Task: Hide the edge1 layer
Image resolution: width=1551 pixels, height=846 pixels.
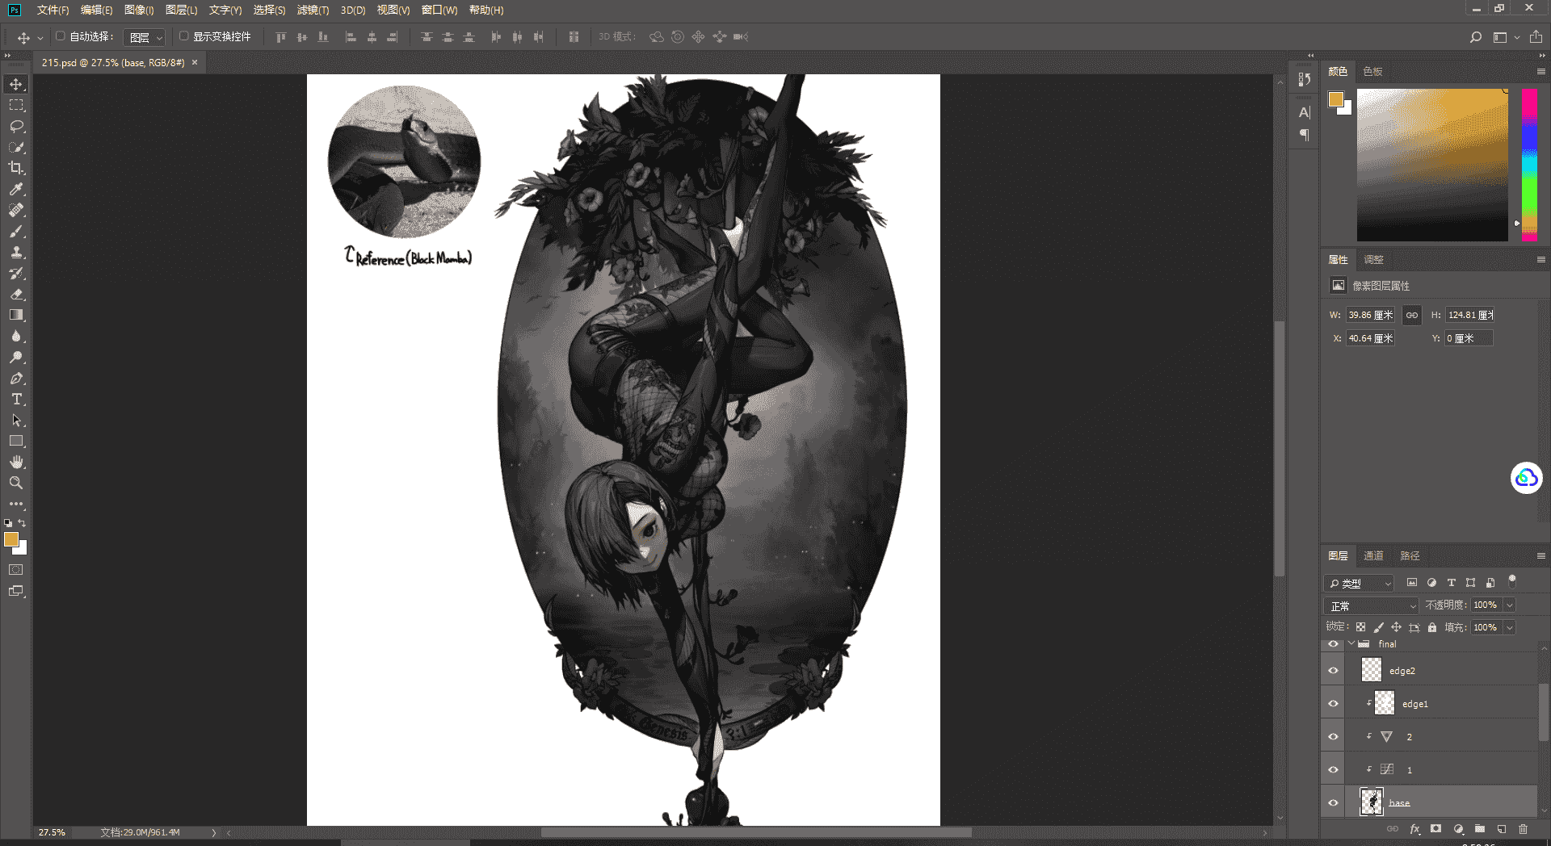Action: [1333, 704]
